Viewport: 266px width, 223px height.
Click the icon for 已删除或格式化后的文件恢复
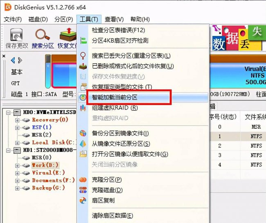(x=83, y=66)
